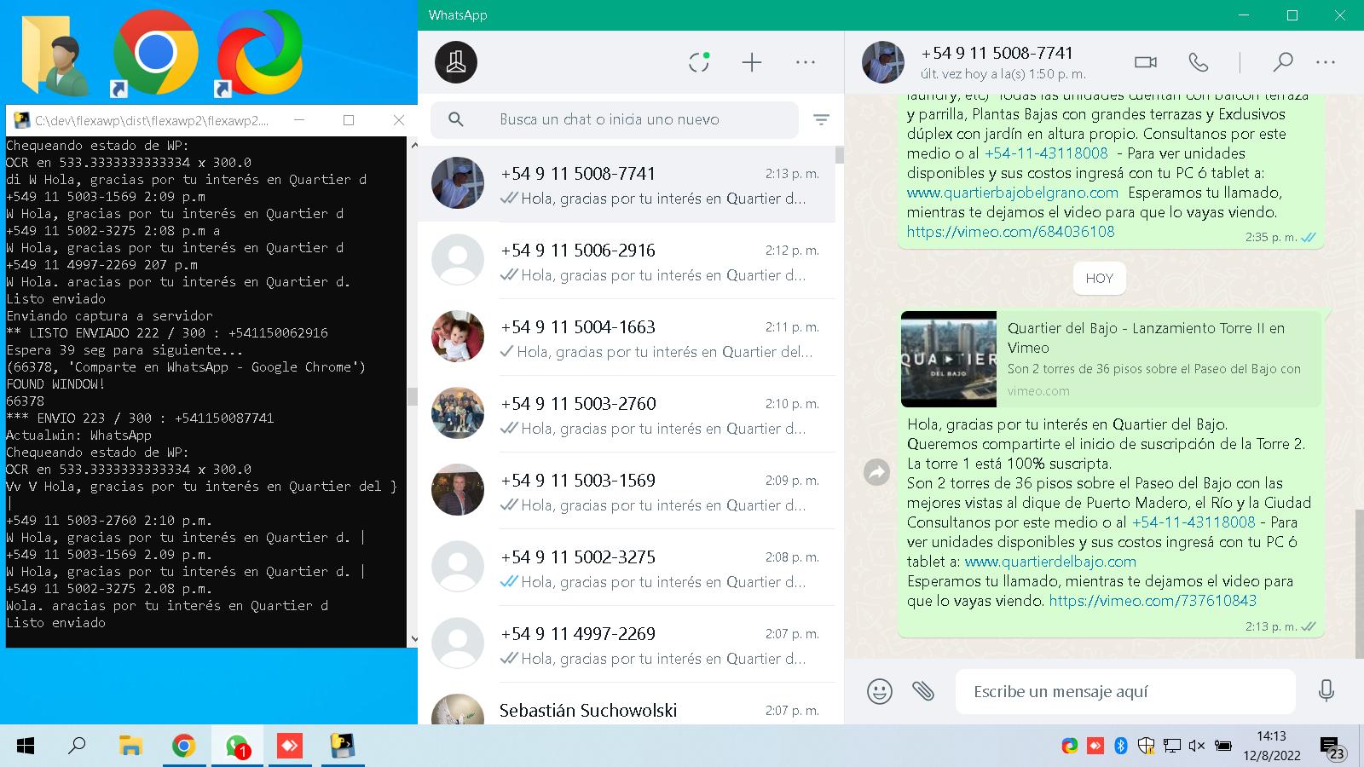This screenshot has width=1364, height=767.
Task: Open the vimeo.com/737610843 link
Action: coord(1153,601)
